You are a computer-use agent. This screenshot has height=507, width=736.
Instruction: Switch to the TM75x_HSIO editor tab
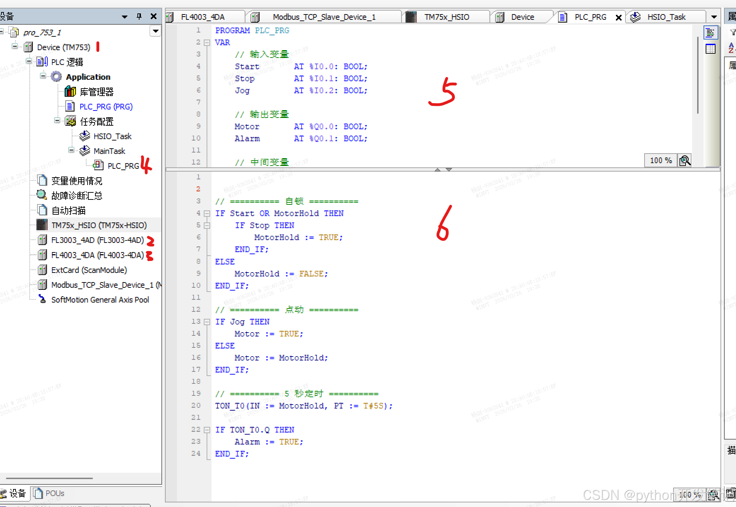(x=446, y=17)
